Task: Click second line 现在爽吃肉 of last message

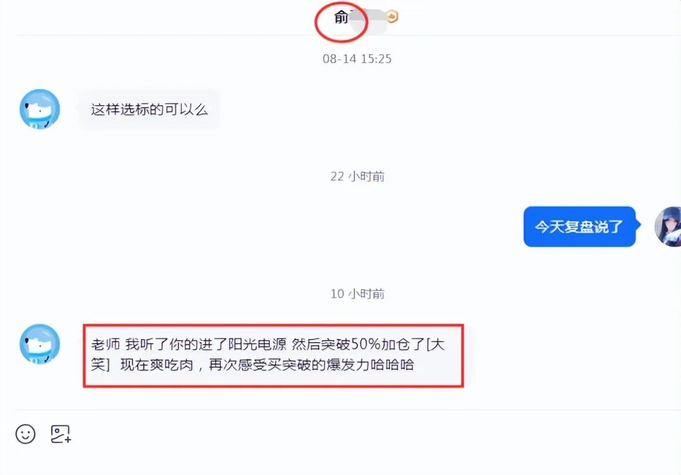Action: click(157, 365)
